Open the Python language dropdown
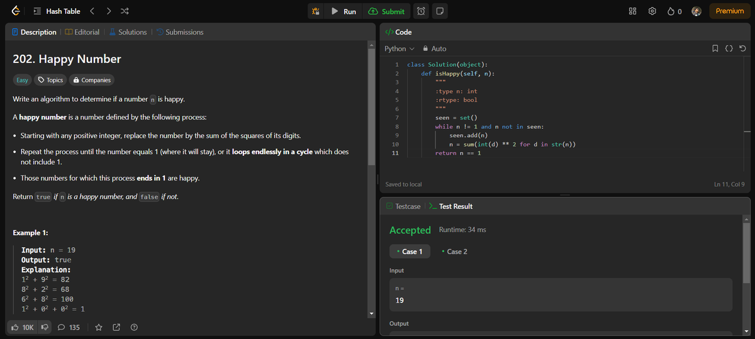 point(400,48)
